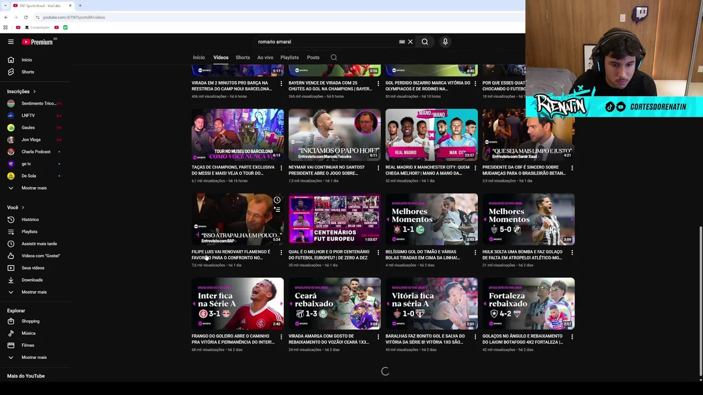Activate voice search microphone

pos(445,42)
